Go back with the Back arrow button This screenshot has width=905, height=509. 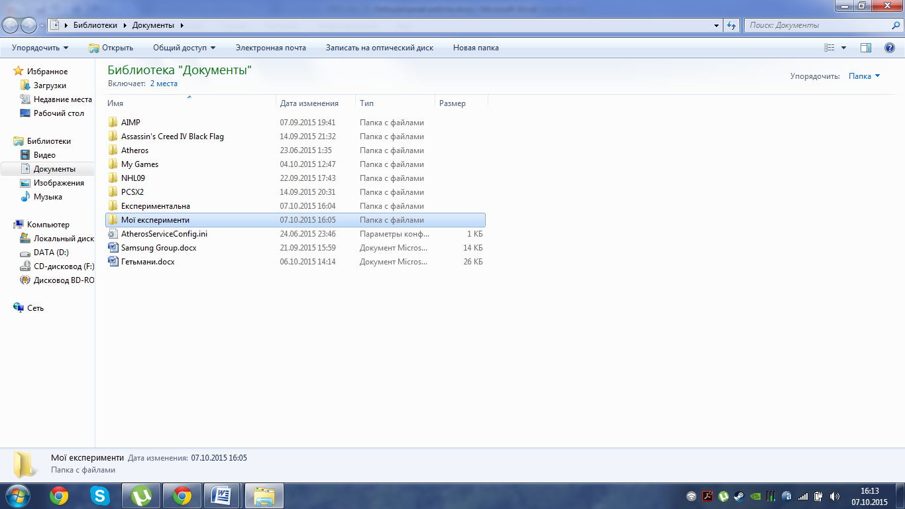click(x=11, y=25)
